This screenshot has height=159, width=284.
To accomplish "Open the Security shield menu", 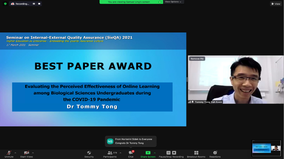I will tap(89, 154).
